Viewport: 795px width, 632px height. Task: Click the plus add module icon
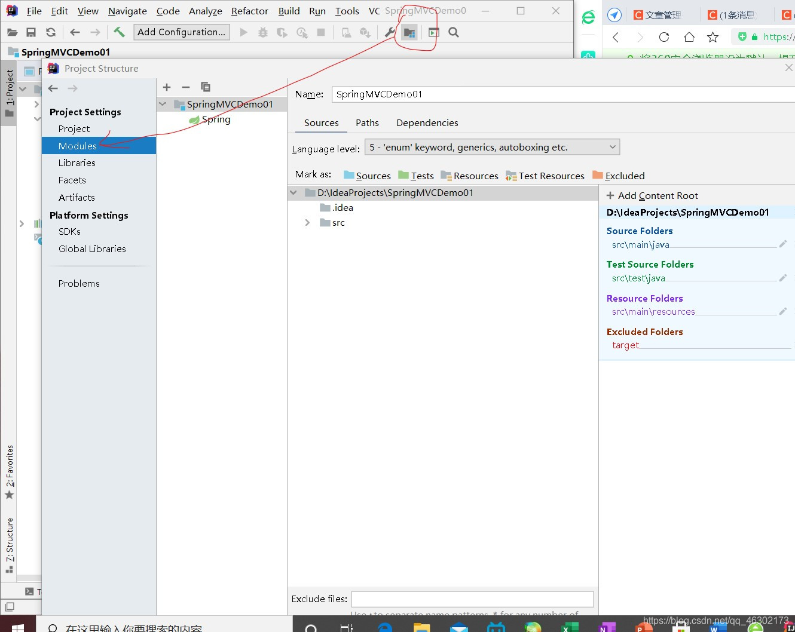[167, 87]
